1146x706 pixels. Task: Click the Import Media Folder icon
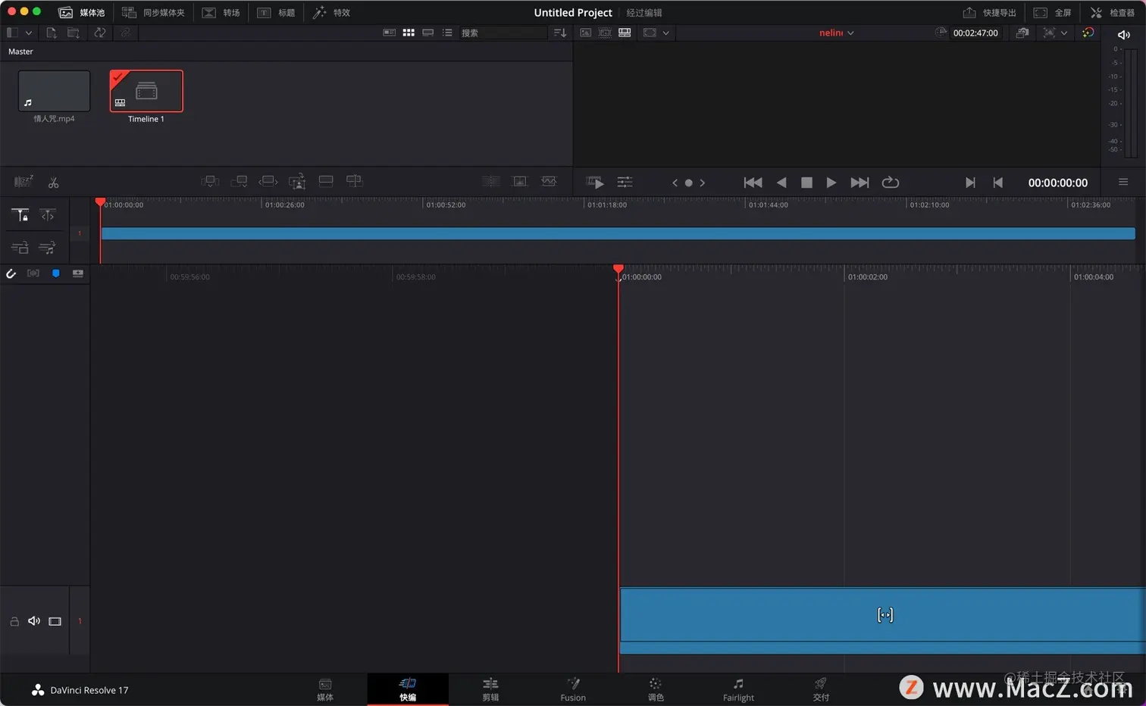coord(74,33)
